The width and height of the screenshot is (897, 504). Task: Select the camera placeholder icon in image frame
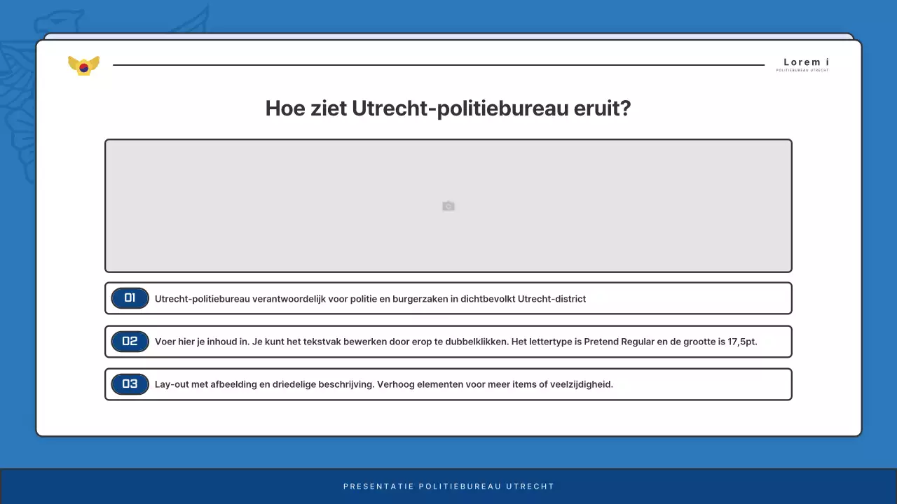pos(448,206)
